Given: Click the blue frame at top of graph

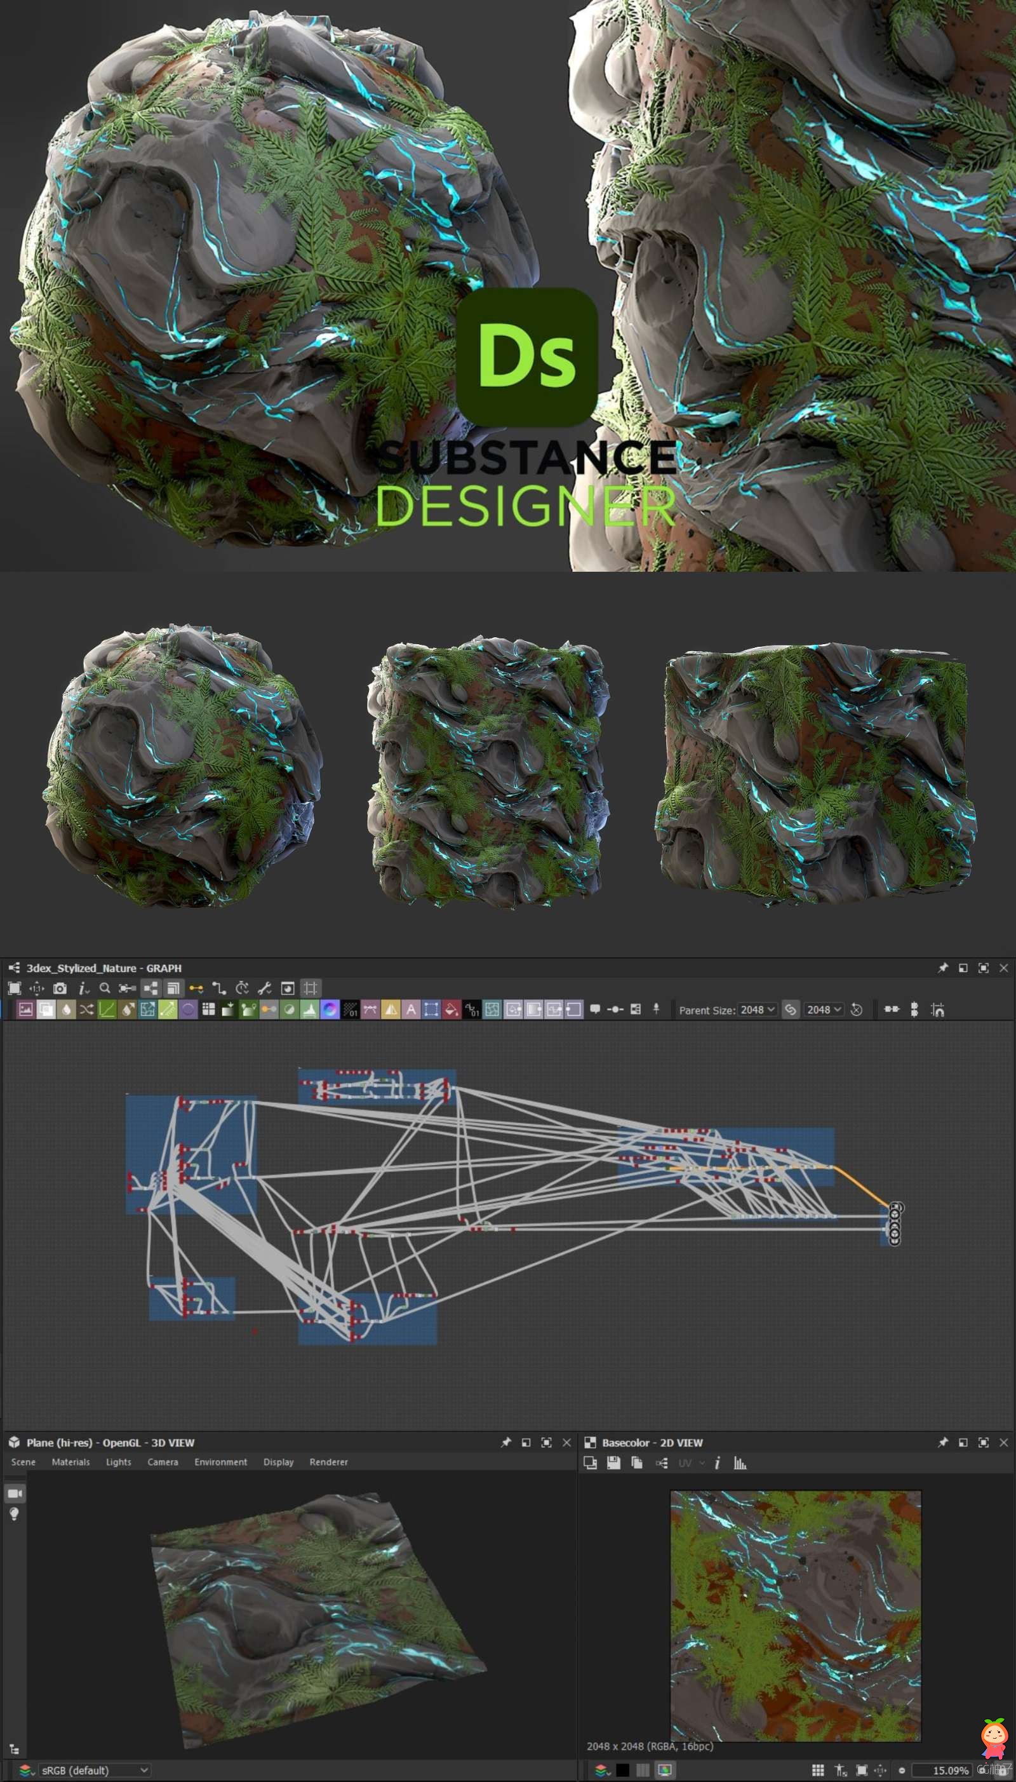Looking at the screenshot, I should pyautogui.click(x=377, y=1086).
